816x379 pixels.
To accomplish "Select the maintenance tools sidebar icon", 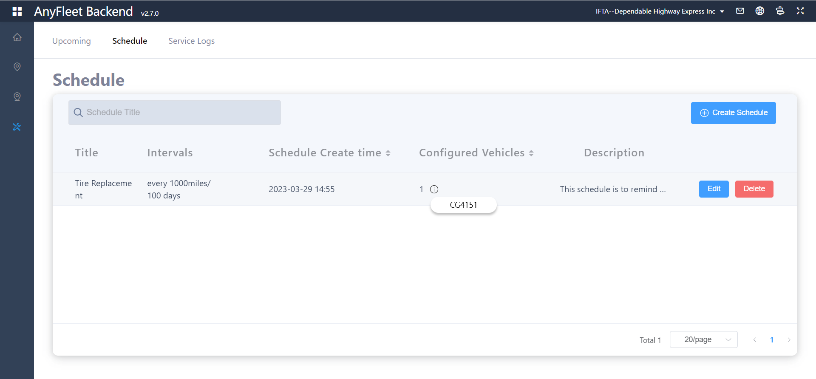I will coord(17,127).
